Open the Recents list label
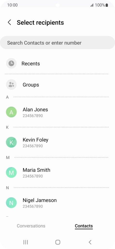The height and width of the screenshot is (249, 115). pyautogui.click(x=31, y=63)
